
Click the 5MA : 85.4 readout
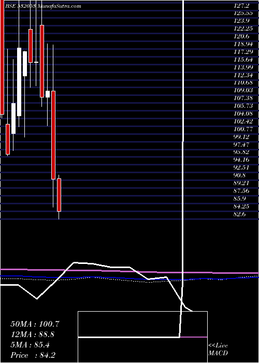point(31,345)
